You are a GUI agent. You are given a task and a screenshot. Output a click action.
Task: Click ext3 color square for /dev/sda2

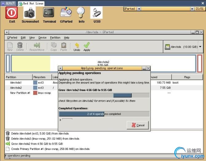tap(35, 88)
